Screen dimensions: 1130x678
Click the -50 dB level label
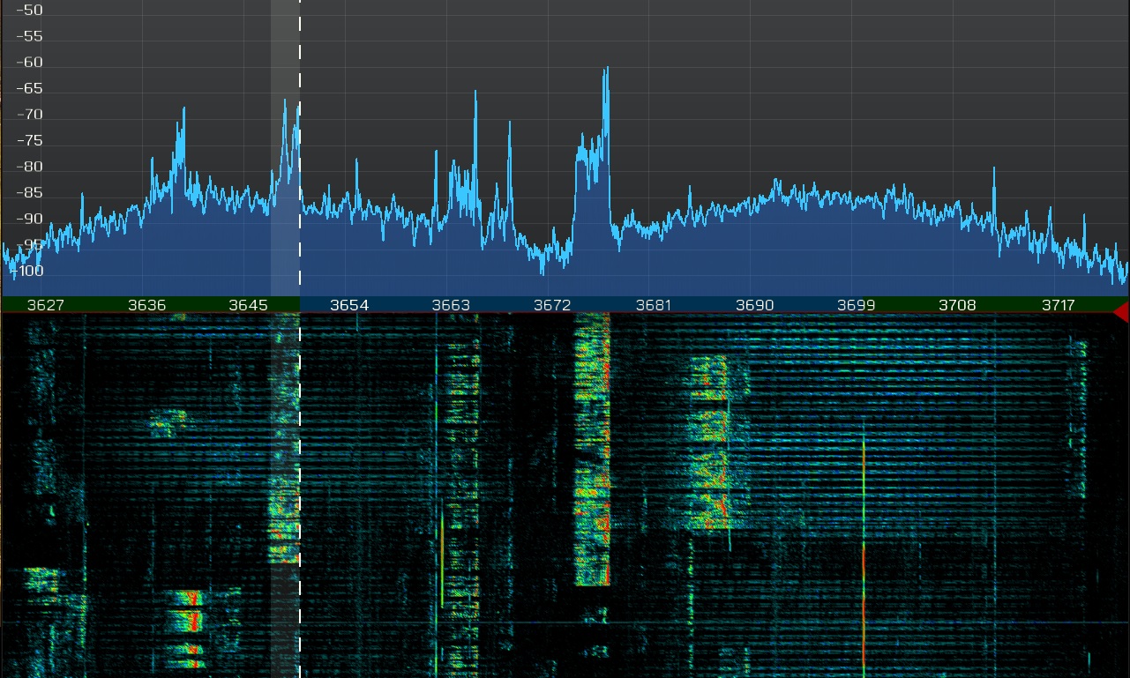[x=31, y=11]
